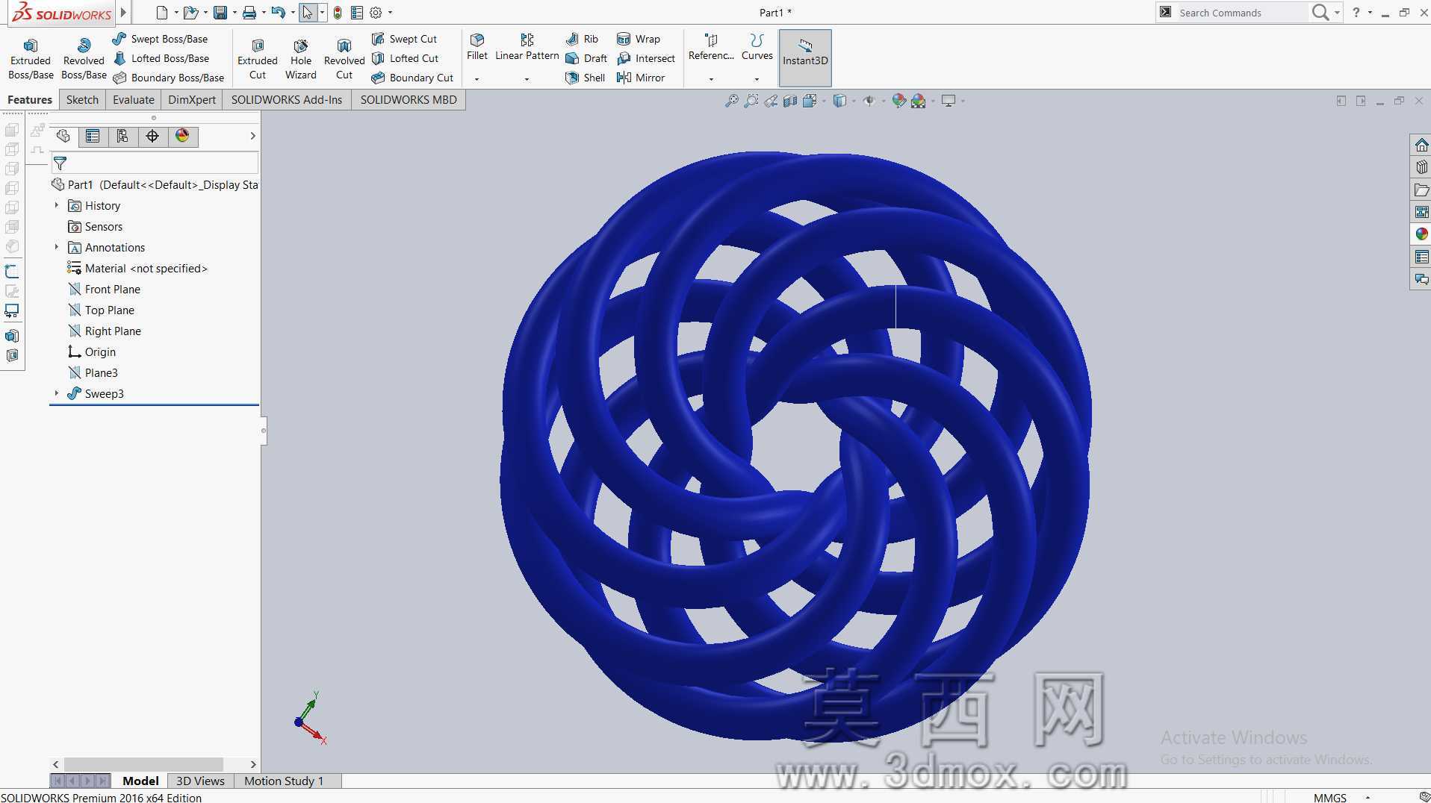Open the unit system MMGS dropdown
The height and width of the screenshot is (803, 1431).
point(1368,798)
